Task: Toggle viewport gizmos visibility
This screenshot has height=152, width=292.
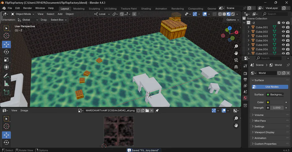Action: (x=195, y=14)
